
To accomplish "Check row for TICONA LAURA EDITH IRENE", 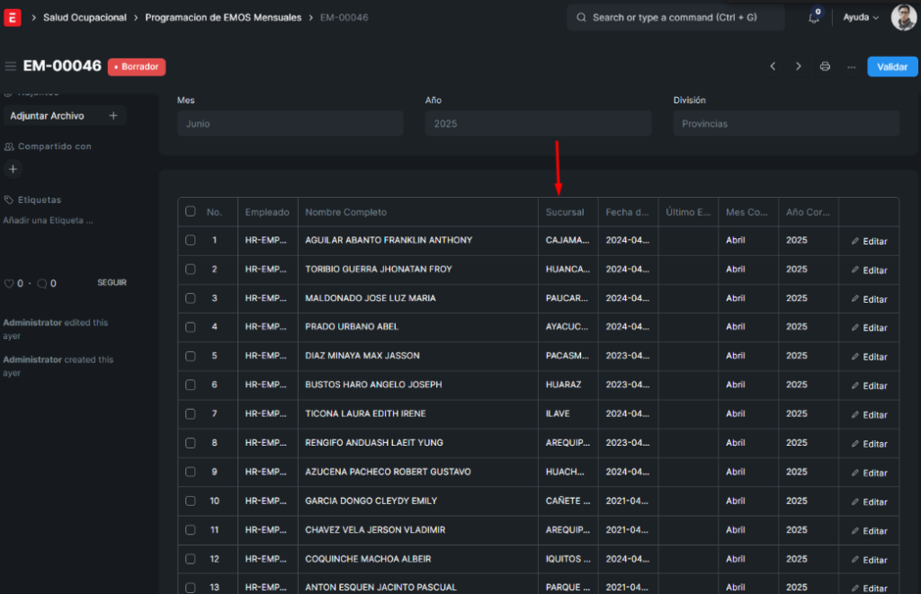I will point(191,413).
